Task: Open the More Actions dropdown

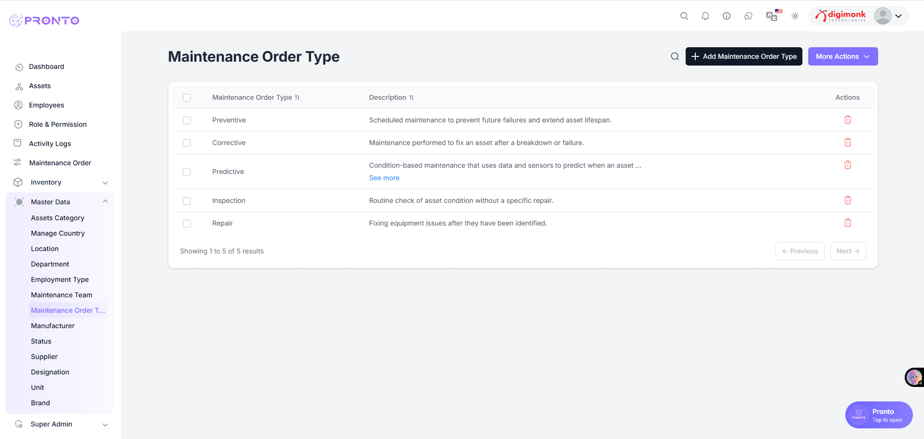Action: [x=842, y=56]
